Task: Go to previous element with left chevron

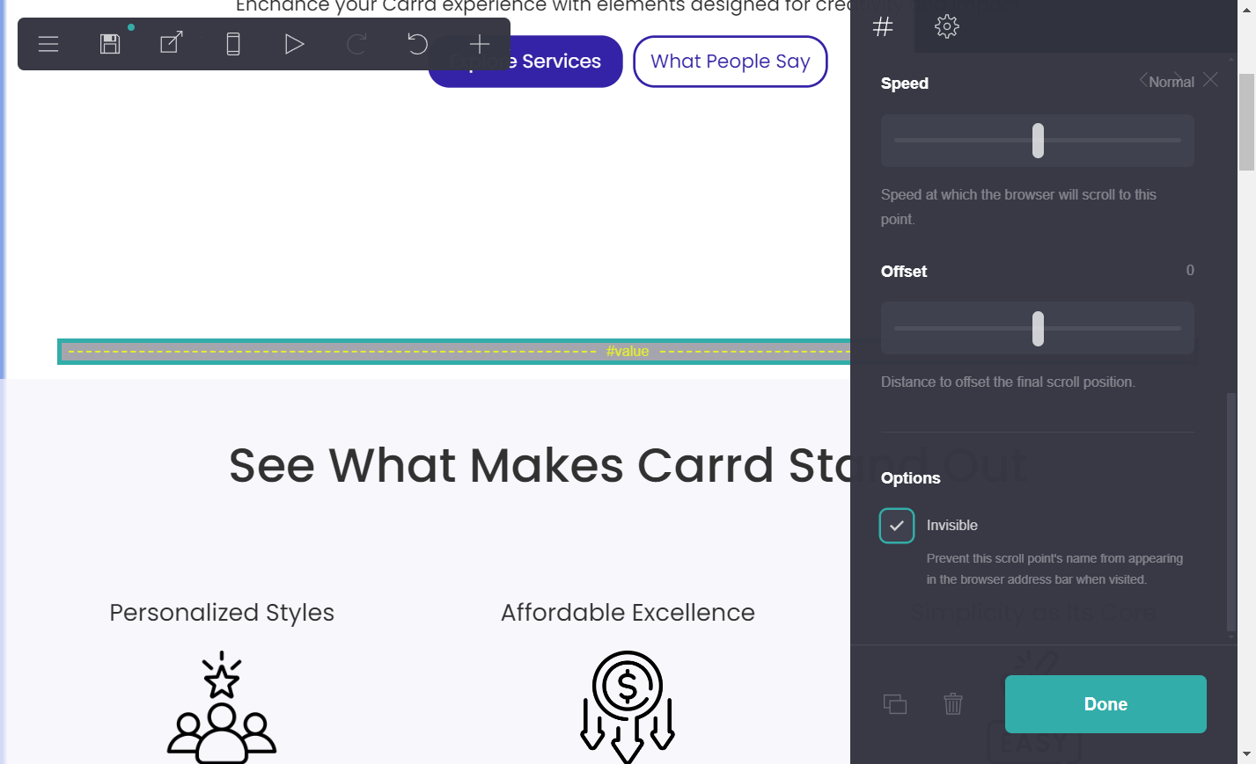Action: tap(1143, 80)
